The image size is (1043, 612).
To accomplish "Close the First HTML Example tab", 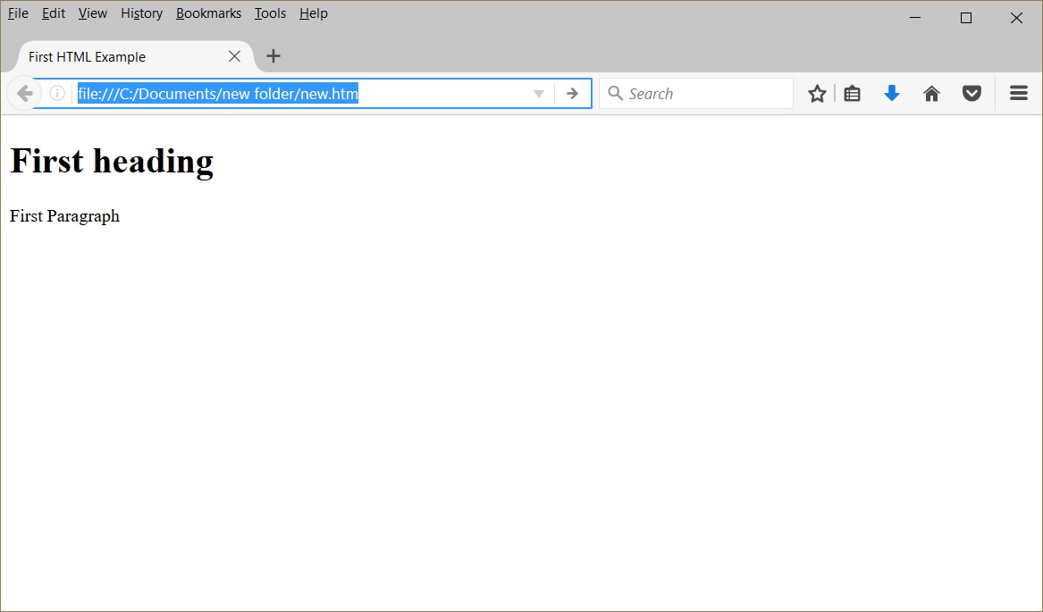I will pyautogui.click(x=234, y=56).
